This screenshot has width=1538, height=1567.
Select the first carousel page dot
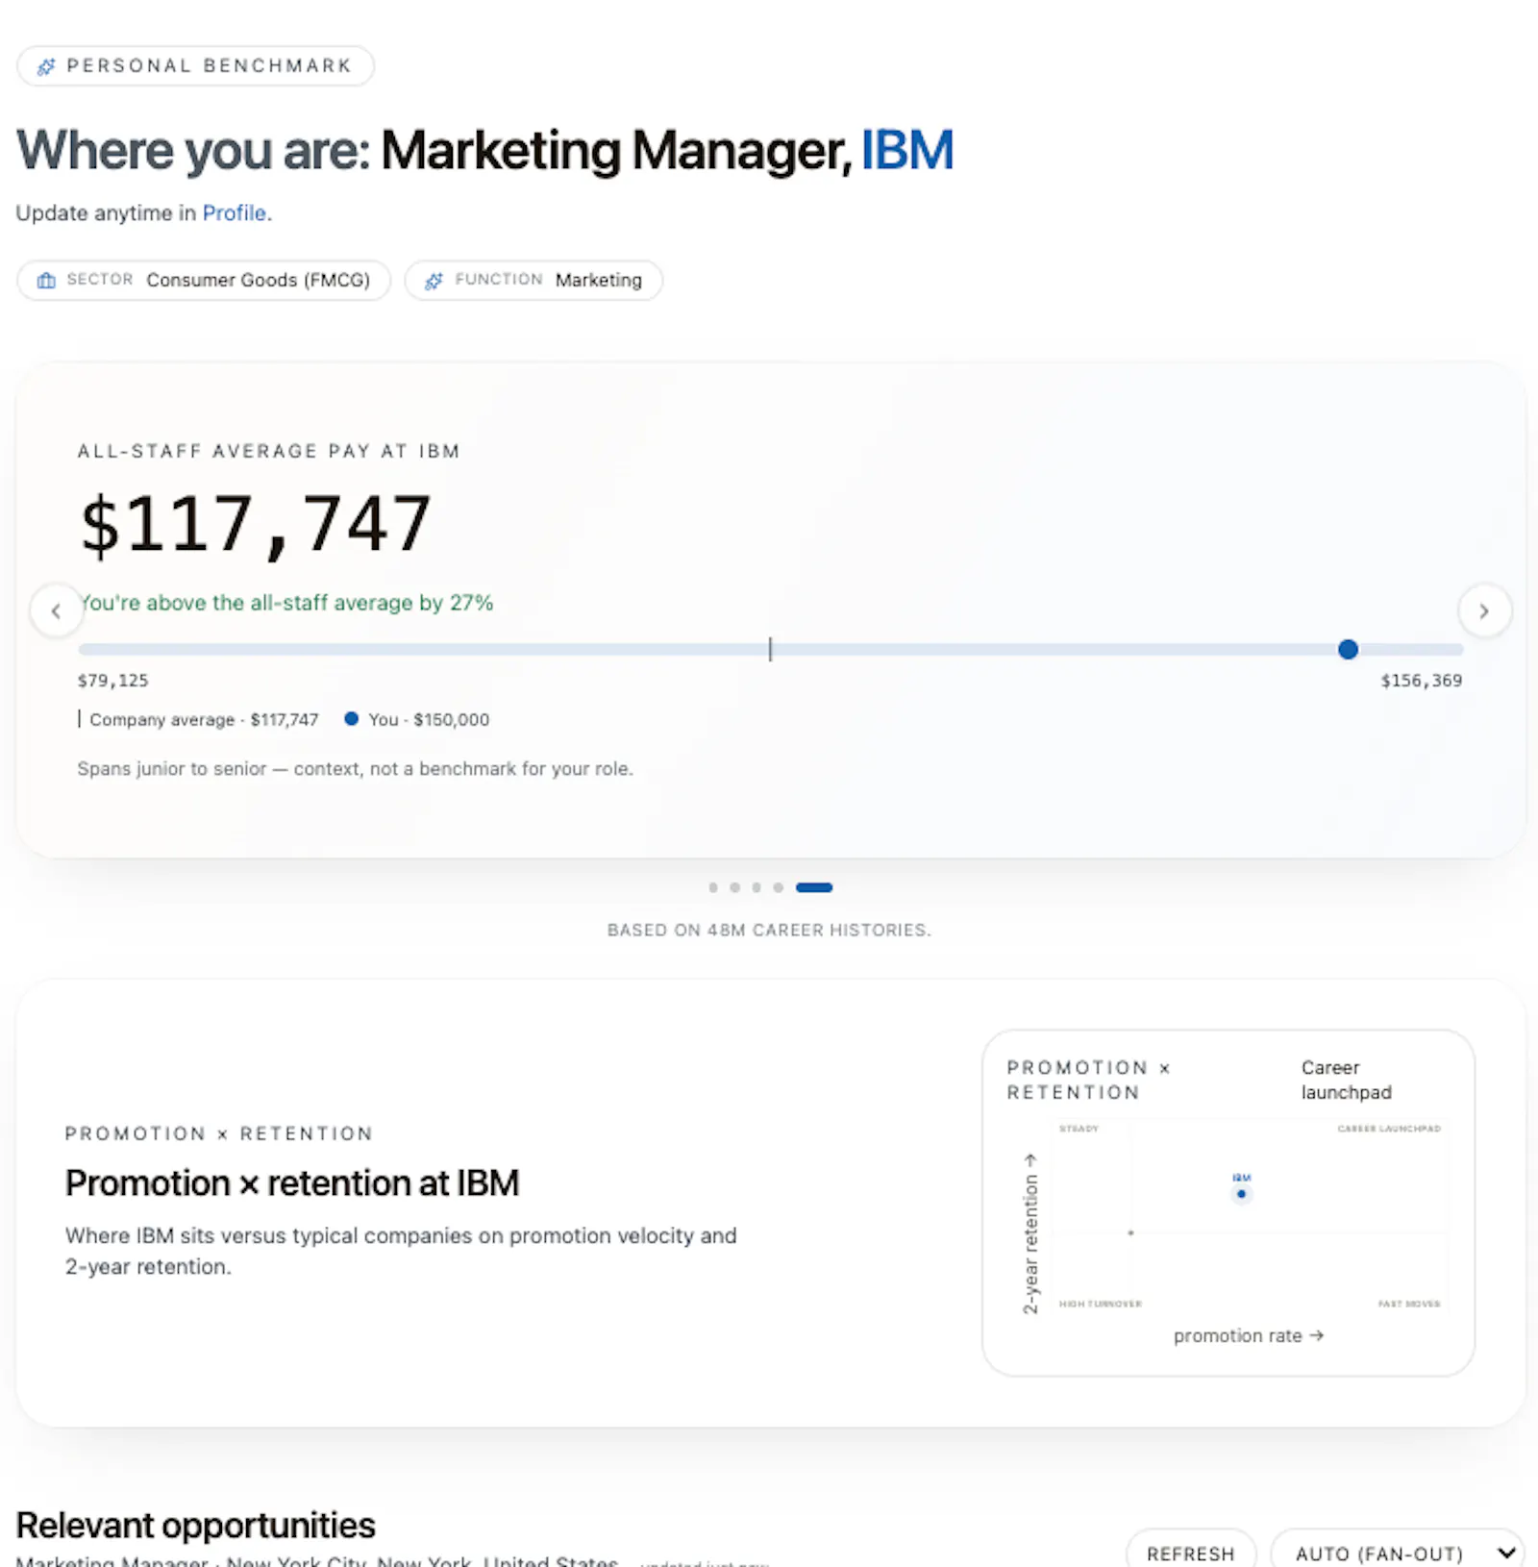[x=713, y=887]
